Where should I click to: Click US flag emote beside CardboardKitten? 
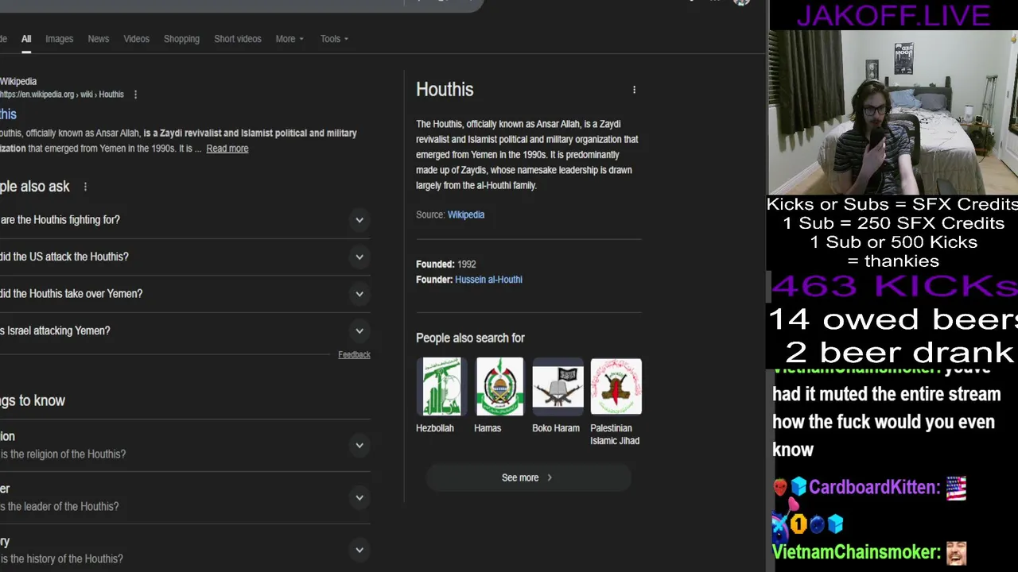point(956,488)
